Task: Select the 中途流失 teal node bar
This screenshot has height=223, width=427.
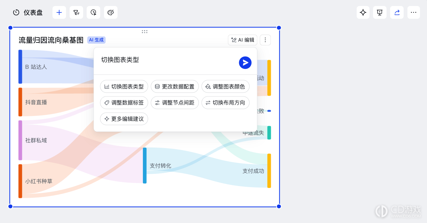Action: (x=269, y=133)
